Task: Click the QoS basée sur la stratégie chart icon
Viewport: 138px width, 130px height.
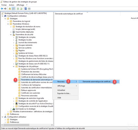Action: [14, 109]
